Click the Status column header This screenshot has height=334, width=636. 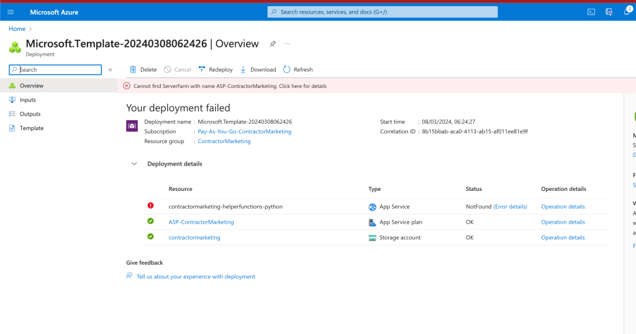click(x=474, y=189)
